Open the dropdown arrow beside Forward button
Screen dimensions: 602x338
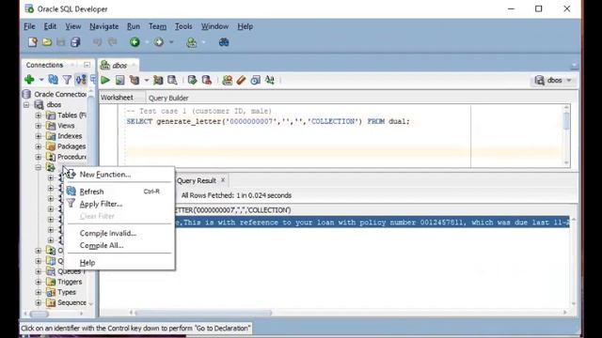(x=171, y=42)
